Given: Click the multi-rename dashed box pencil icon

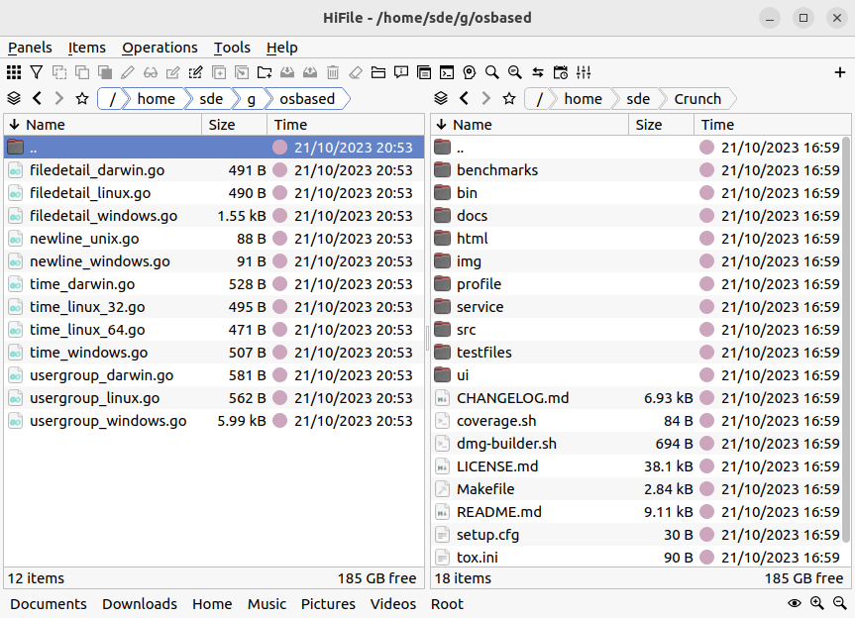Looking at the screenshot, I should (196, 72).
